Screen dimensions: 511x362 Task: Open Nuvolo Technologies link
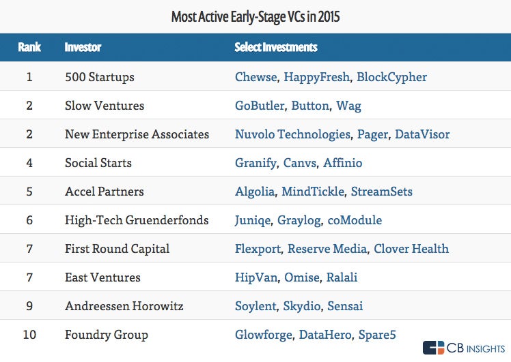[292, 134]
